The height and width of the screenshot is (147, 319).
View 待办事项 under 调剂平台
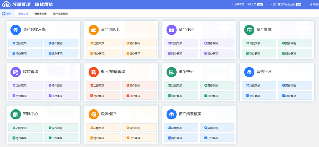(259, 96)
